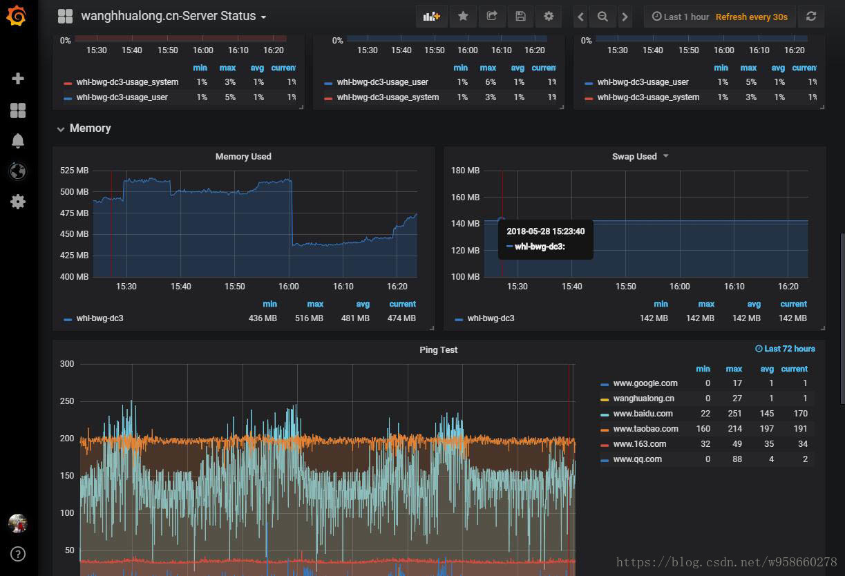
Task: Refresh the dashboard with the refresh icon
Action: pos(811,17)
